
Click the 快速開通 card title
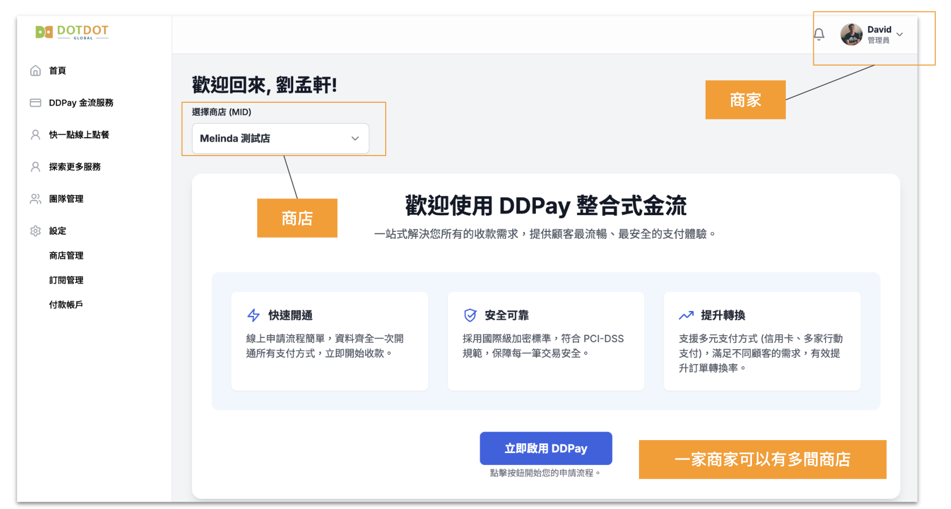tap(290, 315)
